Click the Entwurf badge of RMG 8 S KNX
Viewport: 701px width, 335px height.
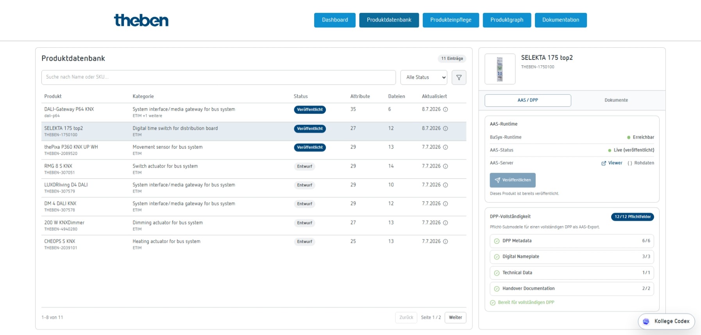tap(304, 167)
